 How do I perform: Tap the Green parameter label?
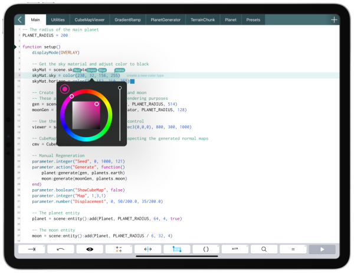click(91, 70)
